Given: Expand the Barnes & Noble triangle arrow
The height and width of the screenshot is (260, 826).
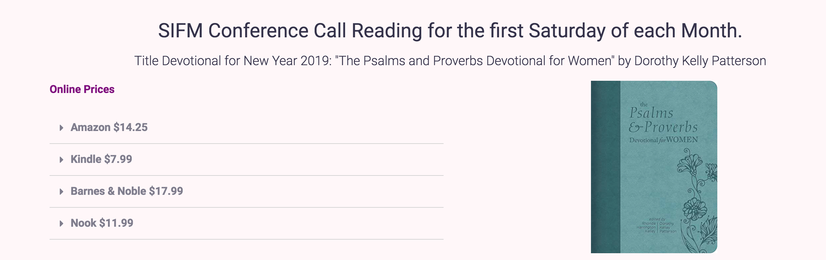Looking at the screenshot, I should 61,192.
